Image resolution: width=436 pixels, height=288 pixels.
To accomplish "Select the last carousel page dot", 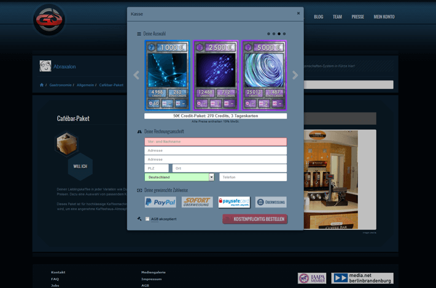I will click(x=284, y=34).
